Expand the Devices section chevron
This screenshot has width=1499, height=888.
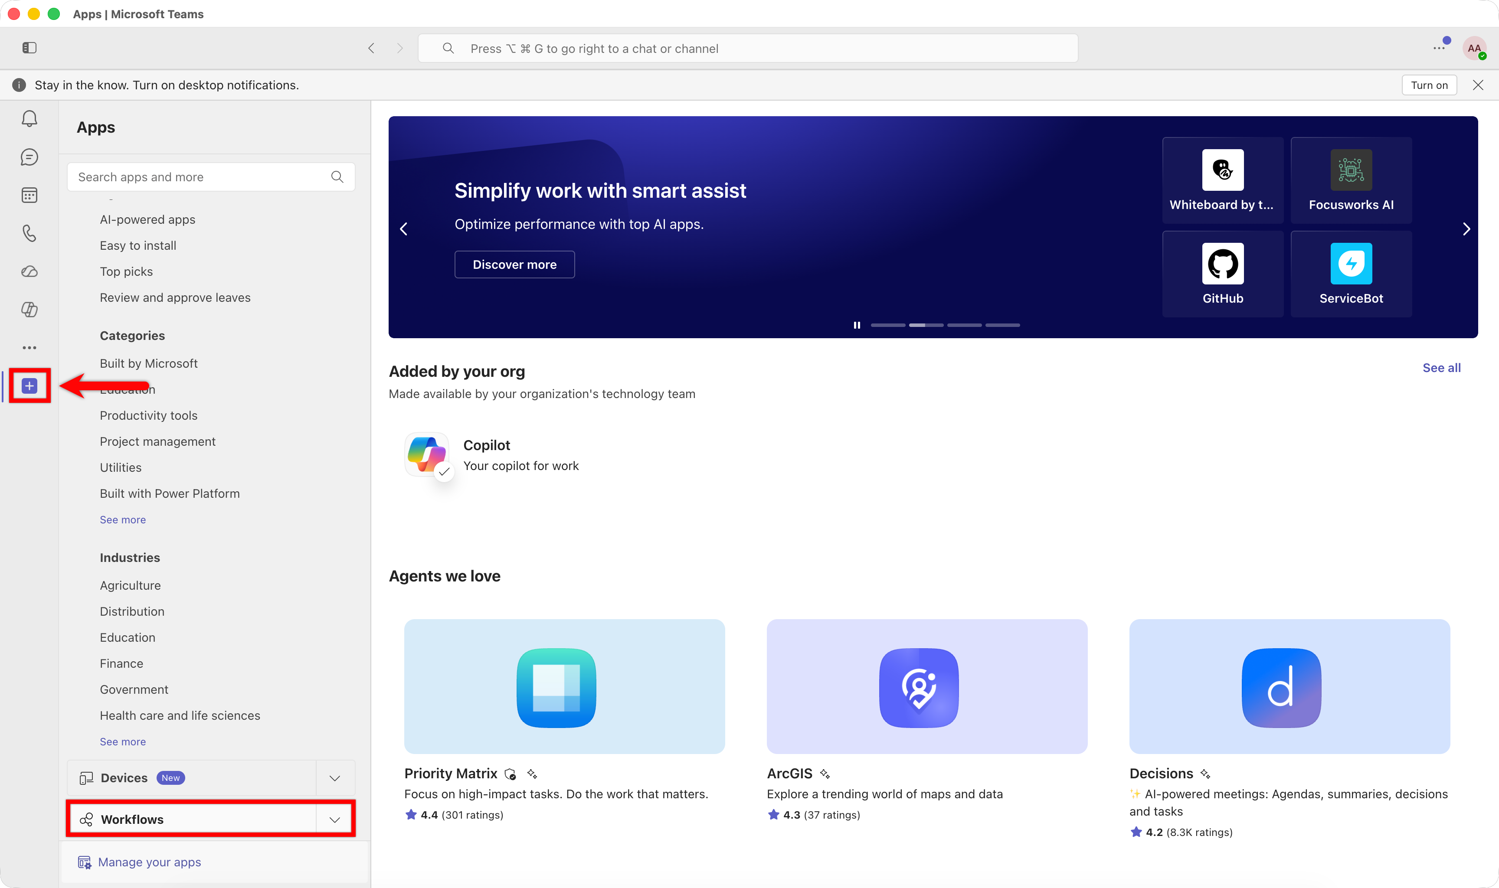(x=335, y=778)
